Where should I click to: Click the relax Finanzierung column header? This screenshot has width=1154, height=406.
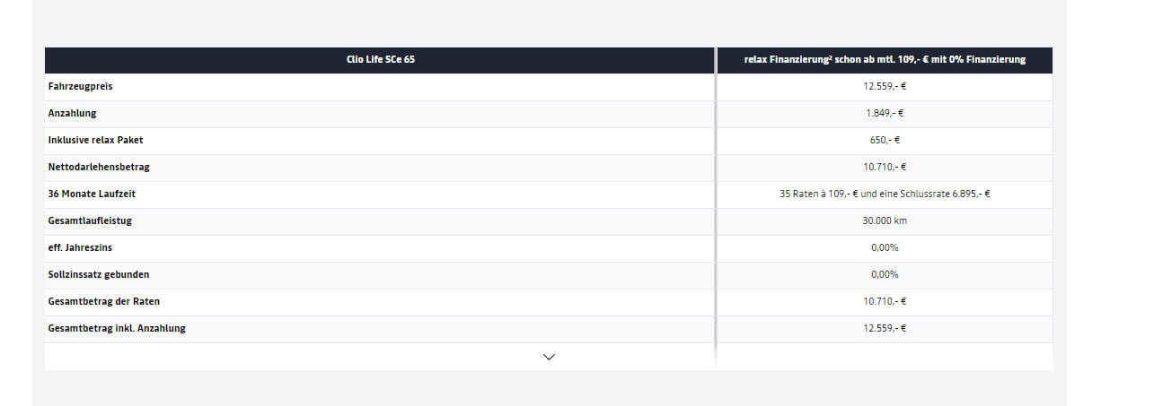point(885,60)
